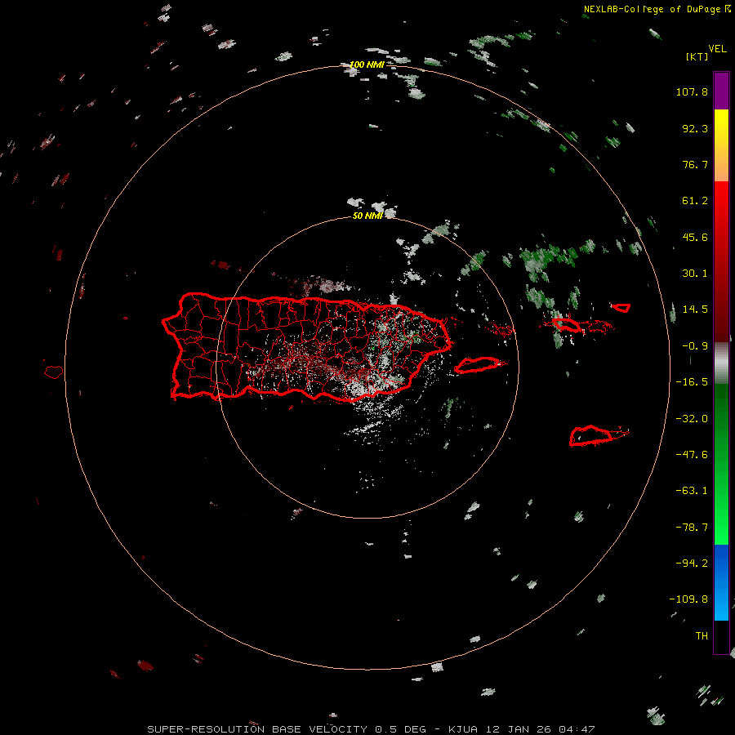Click the -32.0 velocity scale value
Image resolution: width=735 pixels, height=735 pixels.
692,419
